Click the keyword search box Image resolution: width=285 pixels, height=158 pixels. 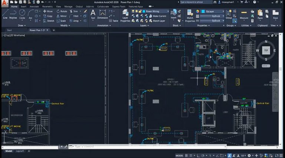(x=196, y=2)
